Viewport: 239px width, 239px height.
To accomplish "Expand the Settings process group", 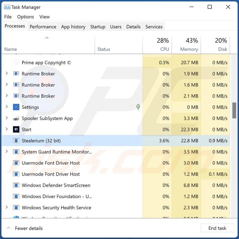I will click(7, 107).
